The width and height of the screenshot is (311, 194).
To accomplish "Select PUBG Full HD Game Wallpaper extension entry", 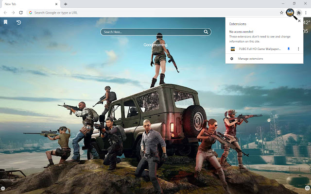I will (x=260, y=49).
